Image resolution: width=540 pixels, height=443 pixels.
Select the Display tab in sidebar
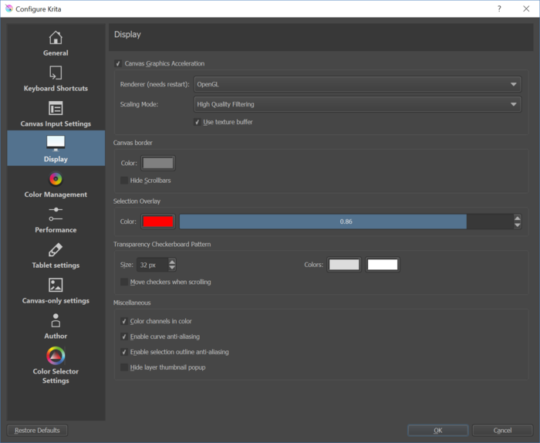pyautogui.click(x=56, y=148)
